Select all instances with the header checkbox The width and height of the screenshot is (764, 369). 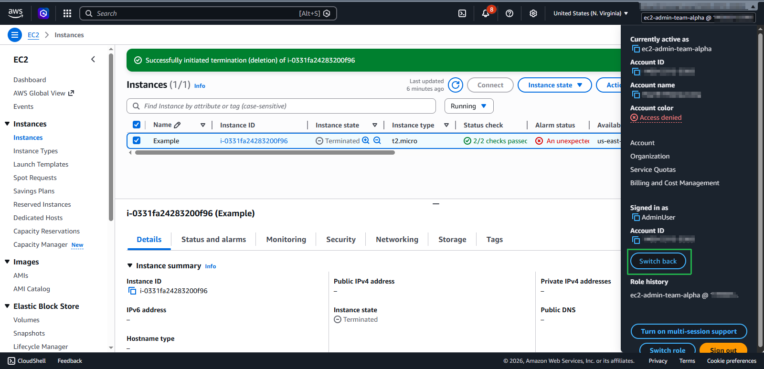click(x=137, y=125)
